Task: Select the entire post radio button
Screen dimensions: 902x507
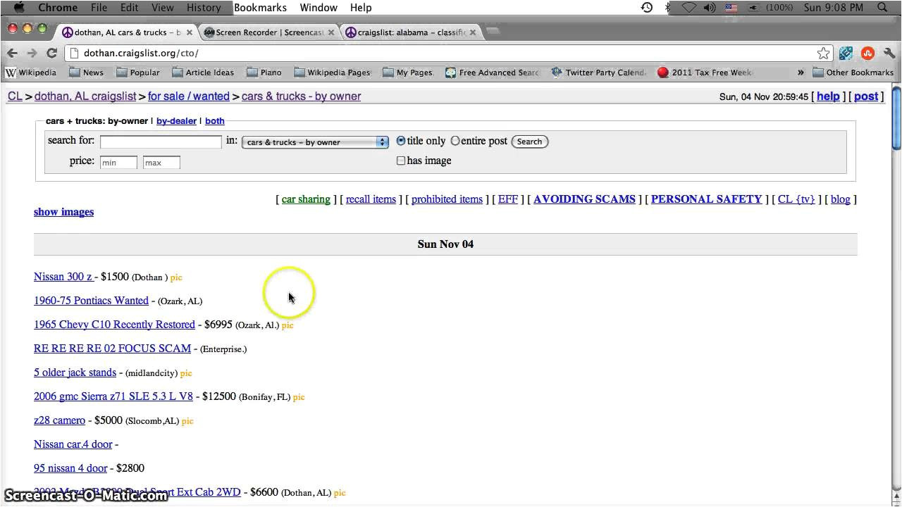Action: pos(455,141)
